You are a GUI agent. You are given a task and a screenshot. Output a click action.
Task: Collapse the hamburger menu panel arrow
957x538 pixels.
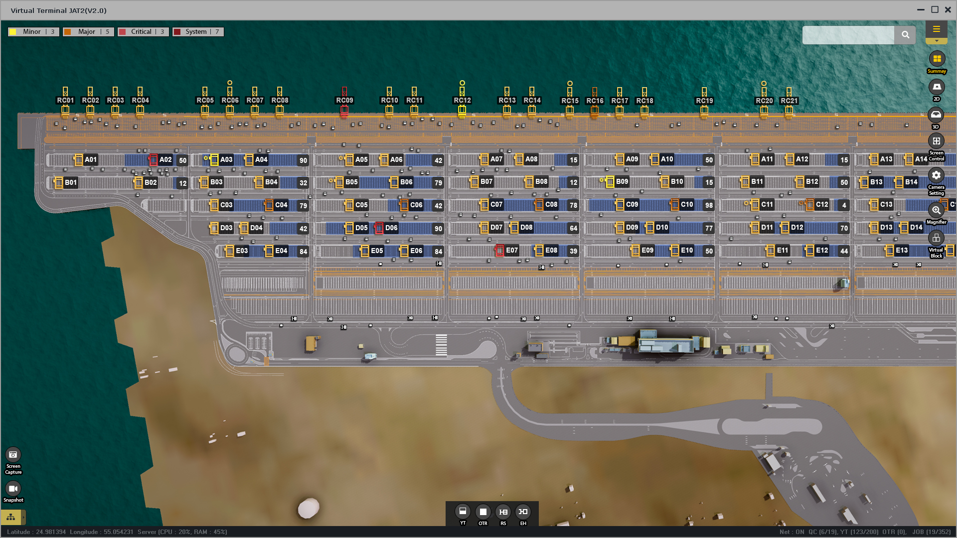[x=937, y=41]
